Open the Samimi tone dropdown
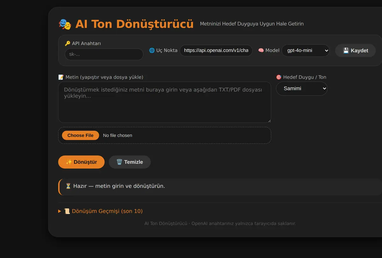Screen dimensions: 382x258 302,88
